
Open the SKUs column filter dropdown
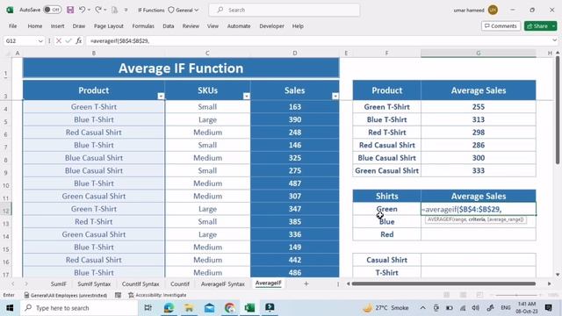point(247,96)
